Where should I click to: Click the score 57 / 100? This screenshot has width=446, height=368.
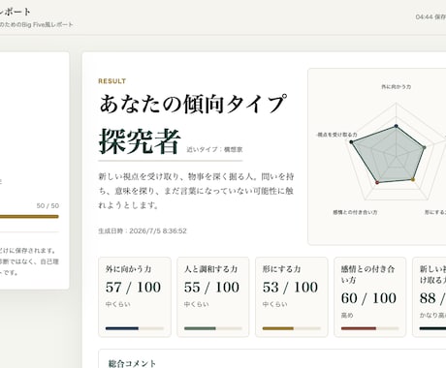coord(133,288)
